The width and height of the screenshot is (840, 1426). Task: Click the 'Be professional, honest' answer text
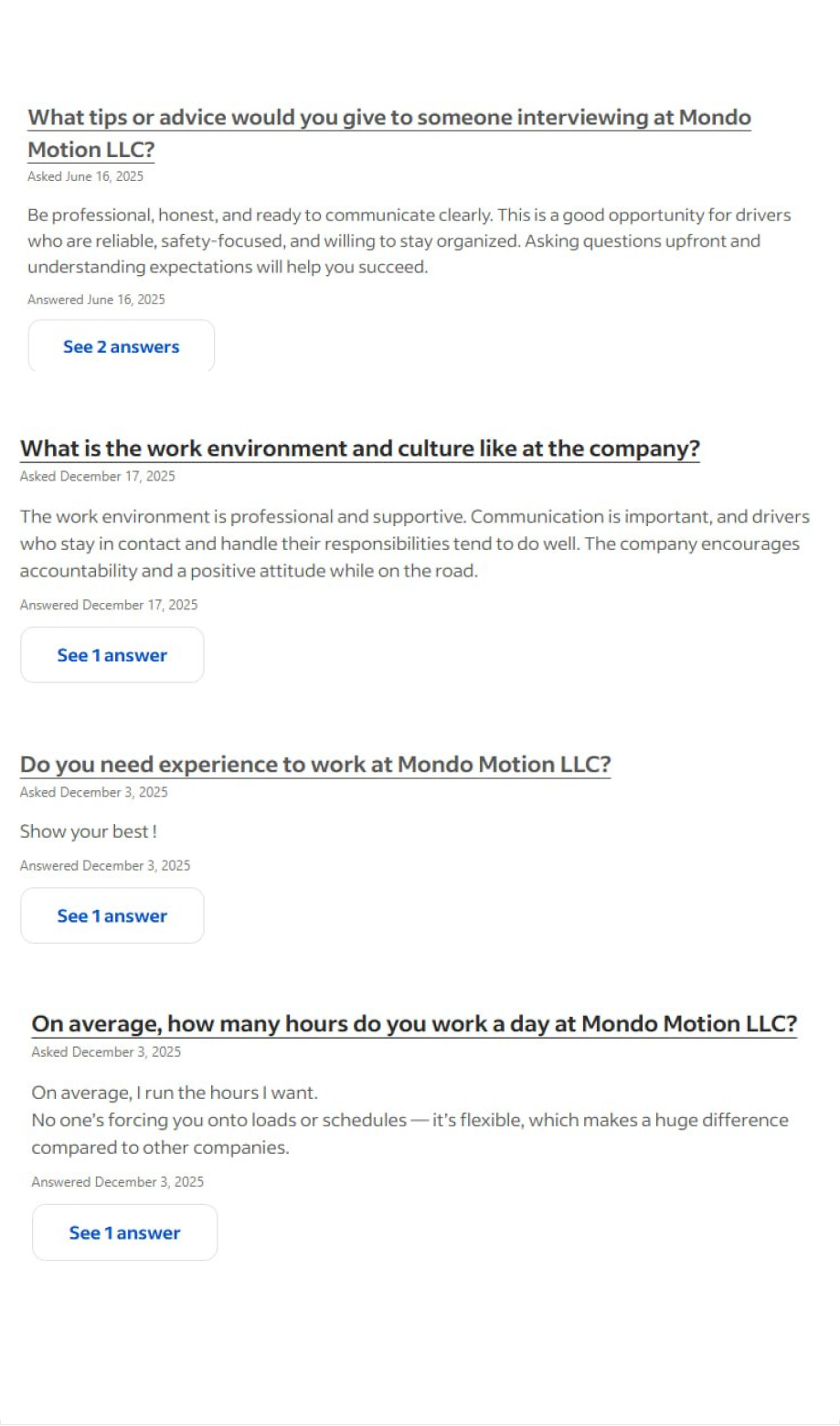coord(409,241)
